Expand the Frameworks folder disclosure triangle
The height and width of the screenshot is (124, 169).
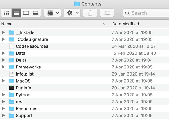point(3,67)
